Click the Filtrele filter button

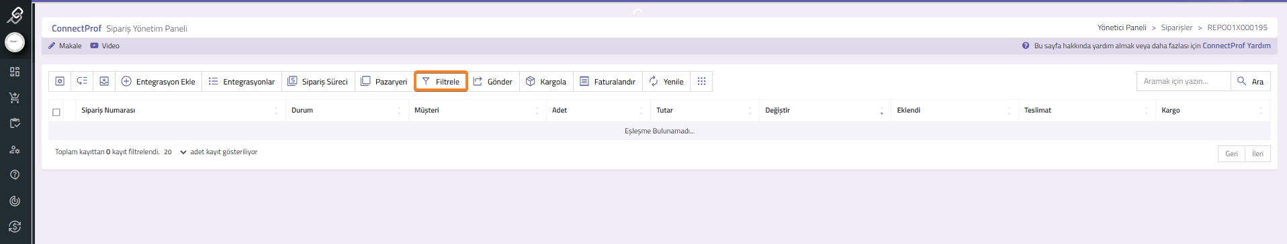coord(441,81)
